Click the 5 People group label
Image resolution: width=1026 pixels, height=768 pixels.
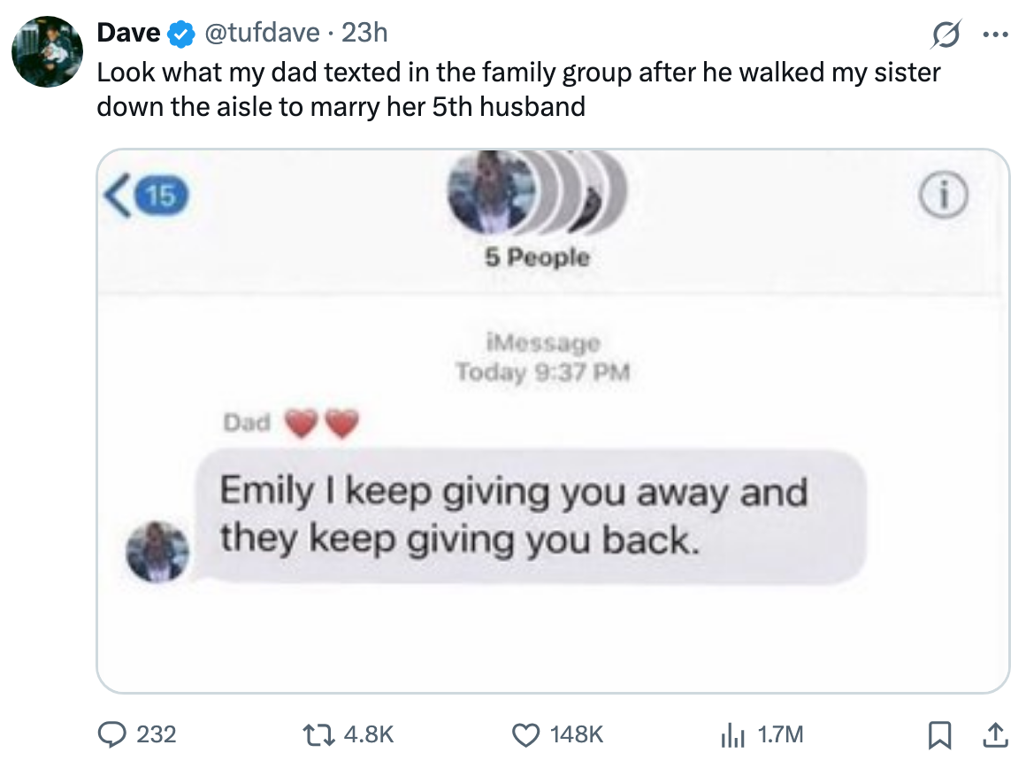(536, 257)
